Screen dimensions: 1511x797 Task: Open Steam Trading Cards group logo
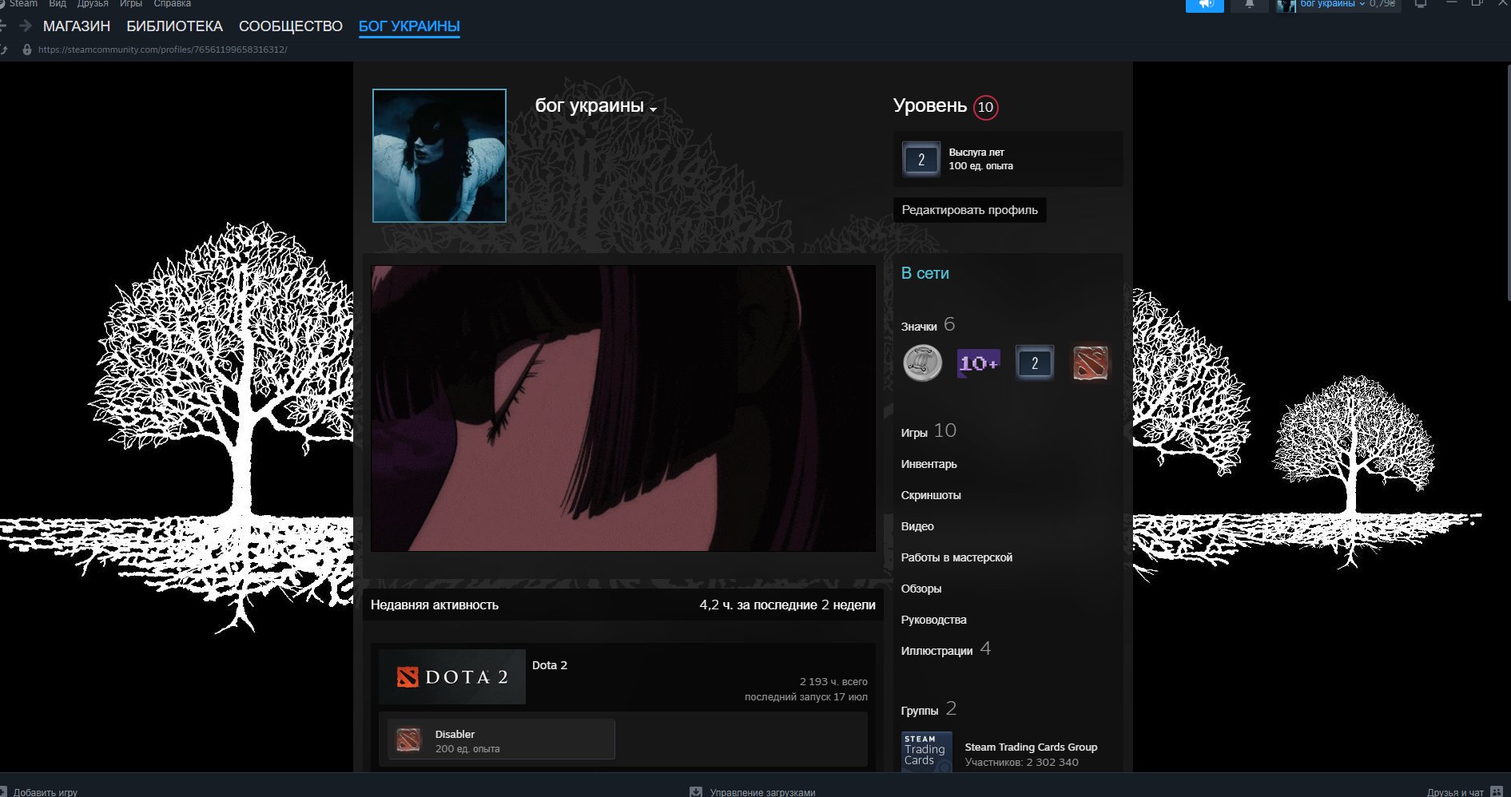[x=926, y=751]
